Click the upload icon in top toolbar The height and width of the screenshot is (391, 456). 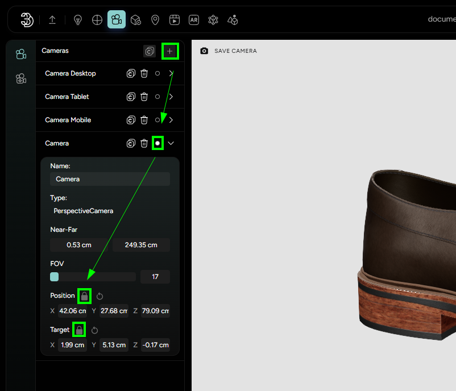click(52, 20)
